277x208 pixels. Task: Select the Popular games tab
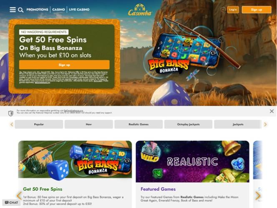click(x=39, y=124)
